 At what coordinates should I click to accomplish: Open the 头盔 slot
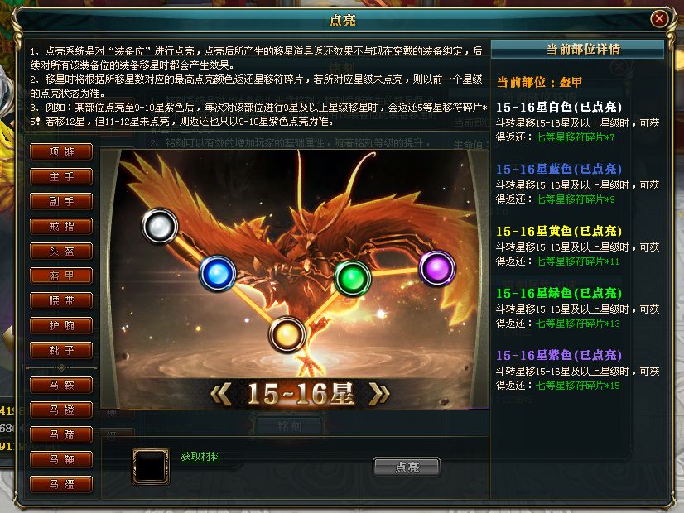(x=61, y=251)
